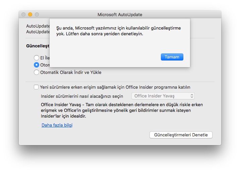Click the Güncelleşt... section heading

pos(38,46)
